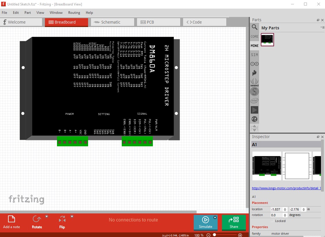Open the File menu
This screenshot has width=325, height=237.
[x=4, y=13]
